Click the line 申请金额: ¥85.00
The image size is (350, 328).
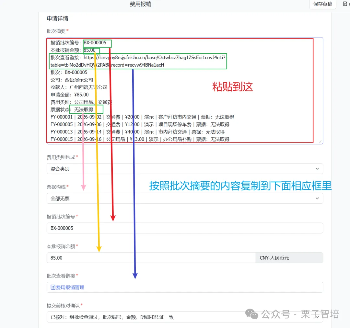coord(70,95)
